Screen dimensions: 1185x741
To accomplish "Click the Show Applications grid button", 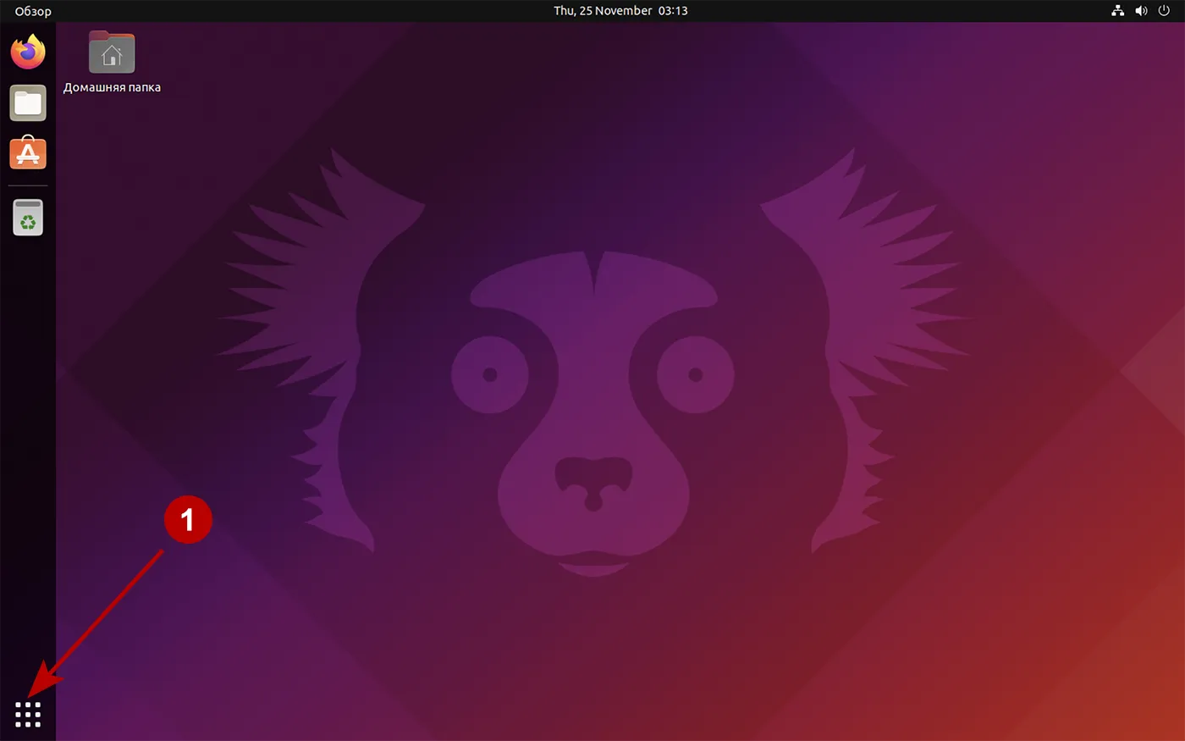I will click(28, 714).
